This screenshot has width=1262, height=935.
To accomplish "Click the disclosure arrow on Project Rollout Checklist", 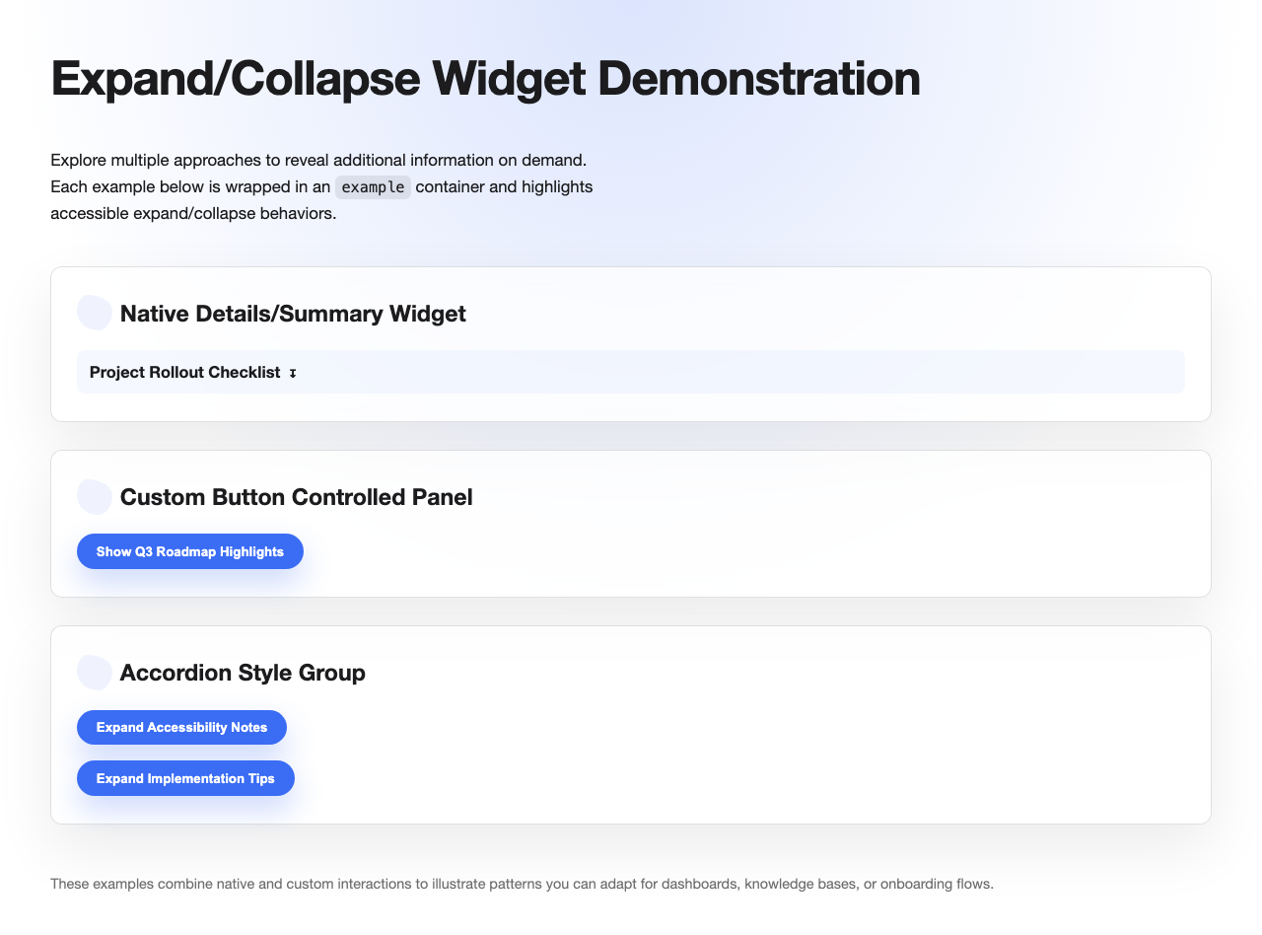I will pos(293,373).
